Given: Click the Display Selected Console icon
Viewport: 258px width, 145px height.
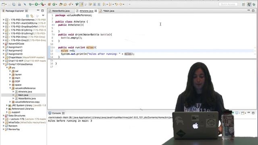Looking at the screenshot, I should (237, 113).
